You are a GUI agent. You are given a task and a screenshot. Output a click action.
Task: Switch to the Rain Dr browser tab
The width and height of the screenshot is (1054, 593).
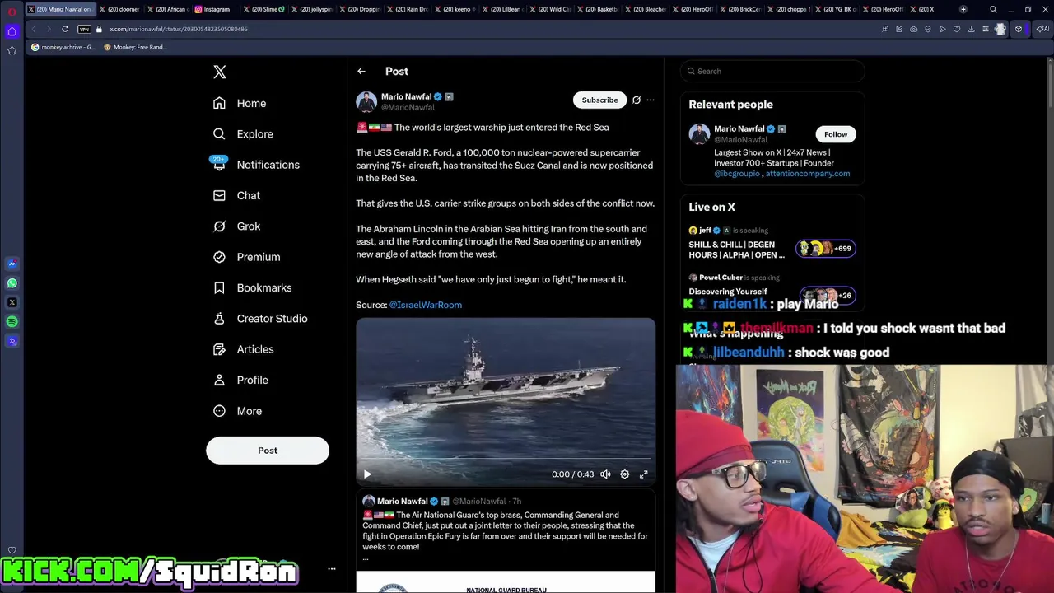[408, 9]
